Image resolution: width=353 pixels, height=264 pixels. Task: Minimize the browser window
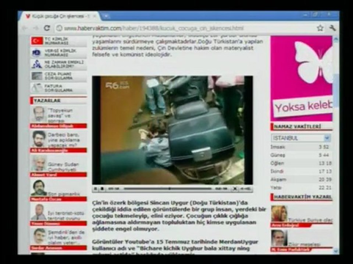tap(306, 15)
